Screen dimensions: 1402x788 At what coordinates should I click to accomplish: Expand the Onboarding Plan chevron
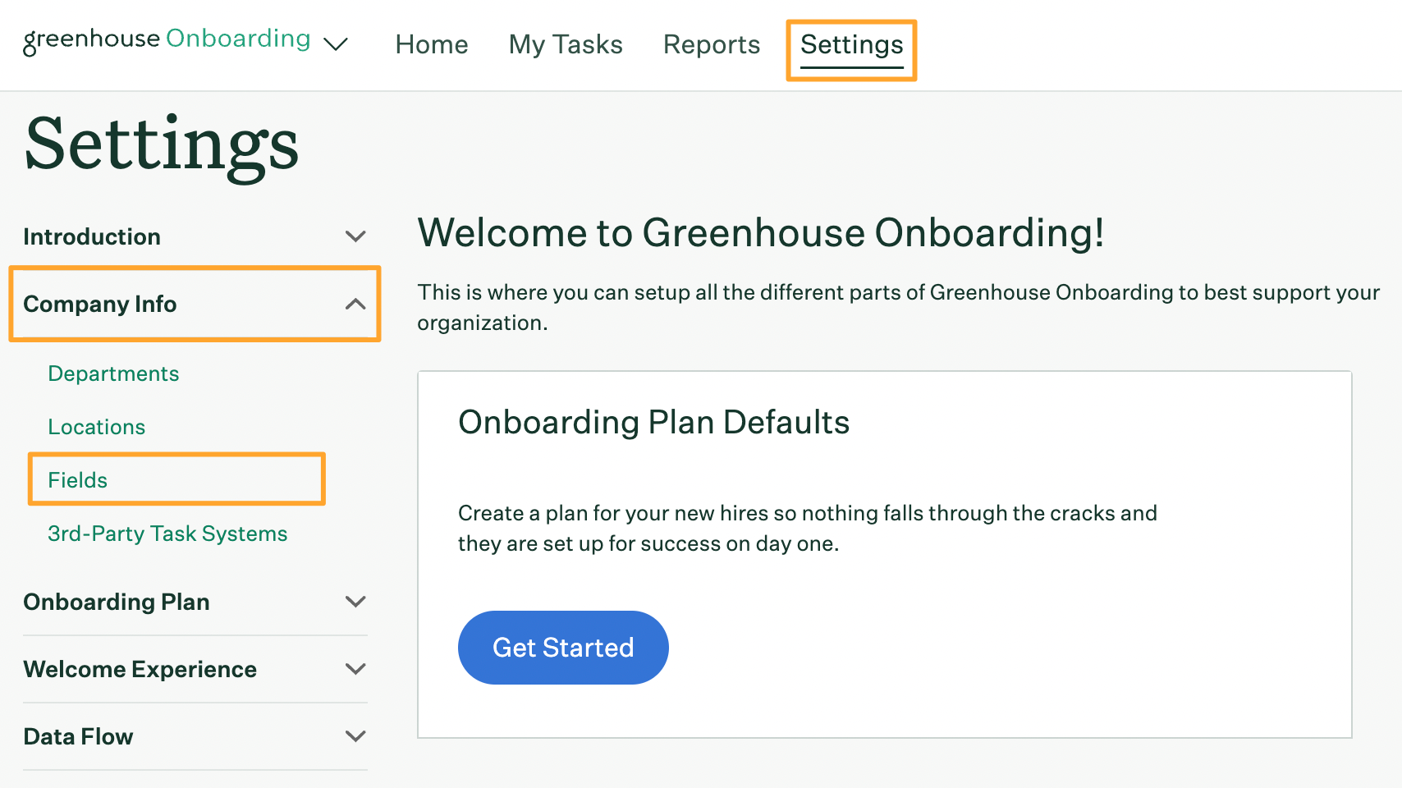tap(355, 602)
